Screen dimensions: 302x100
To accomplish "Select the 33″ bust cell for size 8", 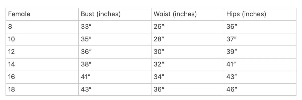I will pyautogui.click(x=115, y=27).
